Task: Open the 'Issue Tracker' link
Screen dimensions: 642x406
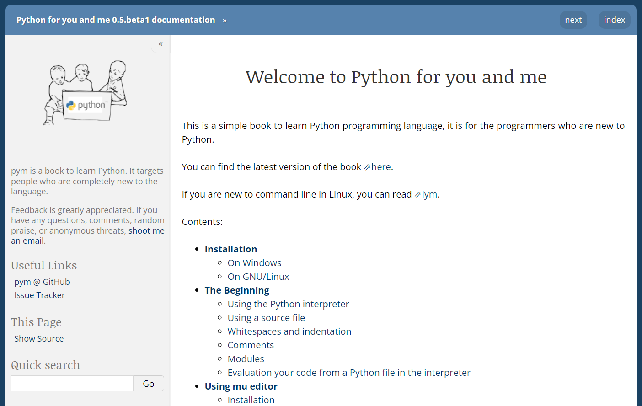Action: (40, 295)
